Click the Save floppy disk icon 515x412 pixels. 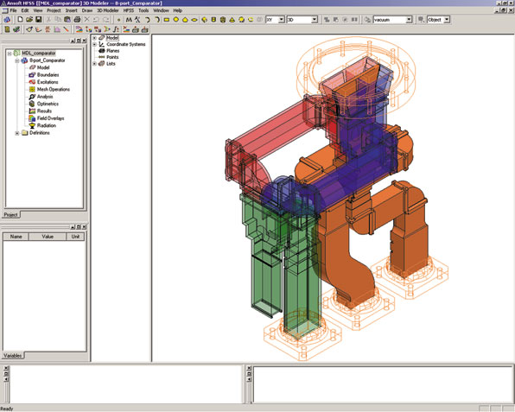click(x=38, y=20)
